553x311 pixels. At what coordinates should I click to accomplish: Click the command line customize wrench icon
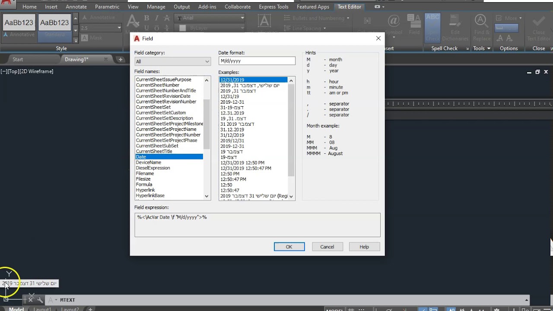(x=40, y=300)
